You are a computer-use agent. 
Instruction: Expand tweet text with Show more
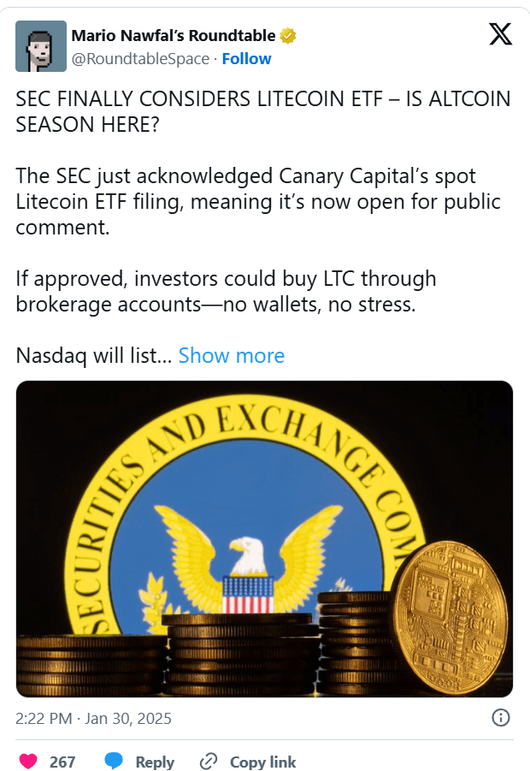pyautogui.click(x=232, y=355)
